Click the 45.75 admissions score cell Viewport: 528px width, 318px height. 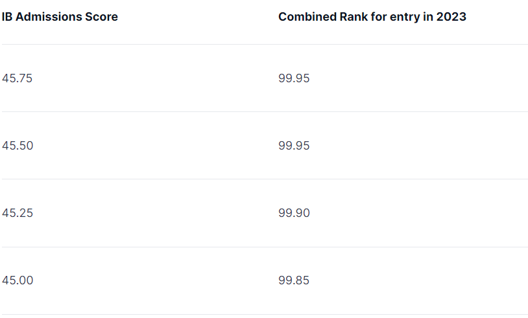click(x=18, y=78)
